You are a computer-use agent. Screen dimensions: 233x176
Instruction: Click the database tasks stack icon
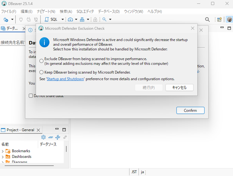(x=82, y=20)
